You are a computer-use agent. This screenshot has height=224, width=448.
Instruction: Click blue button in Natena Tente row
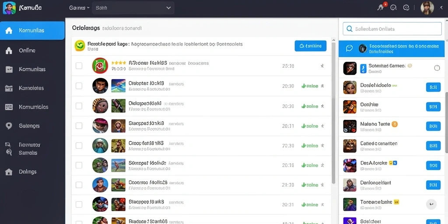[433, 126]
